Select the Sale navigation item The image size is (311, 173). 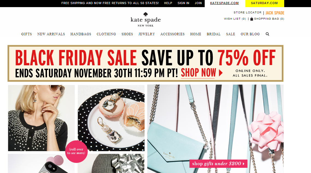(230, 34)
